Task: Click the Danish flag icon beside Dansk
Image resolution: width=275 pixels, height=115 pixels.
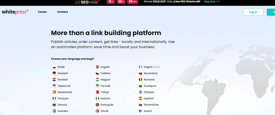Action: 97,111
